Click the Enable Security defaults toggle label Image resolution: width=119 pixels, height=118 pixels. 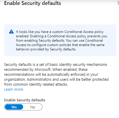(x=25, y=100)
